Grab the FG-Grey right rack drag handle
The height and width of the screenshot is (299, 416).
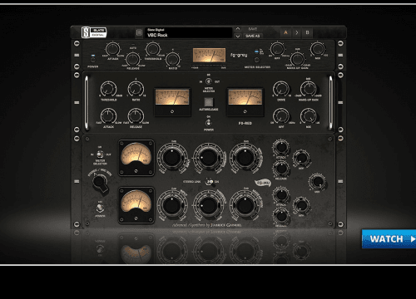pyautogui.click(x=340, y=55)
